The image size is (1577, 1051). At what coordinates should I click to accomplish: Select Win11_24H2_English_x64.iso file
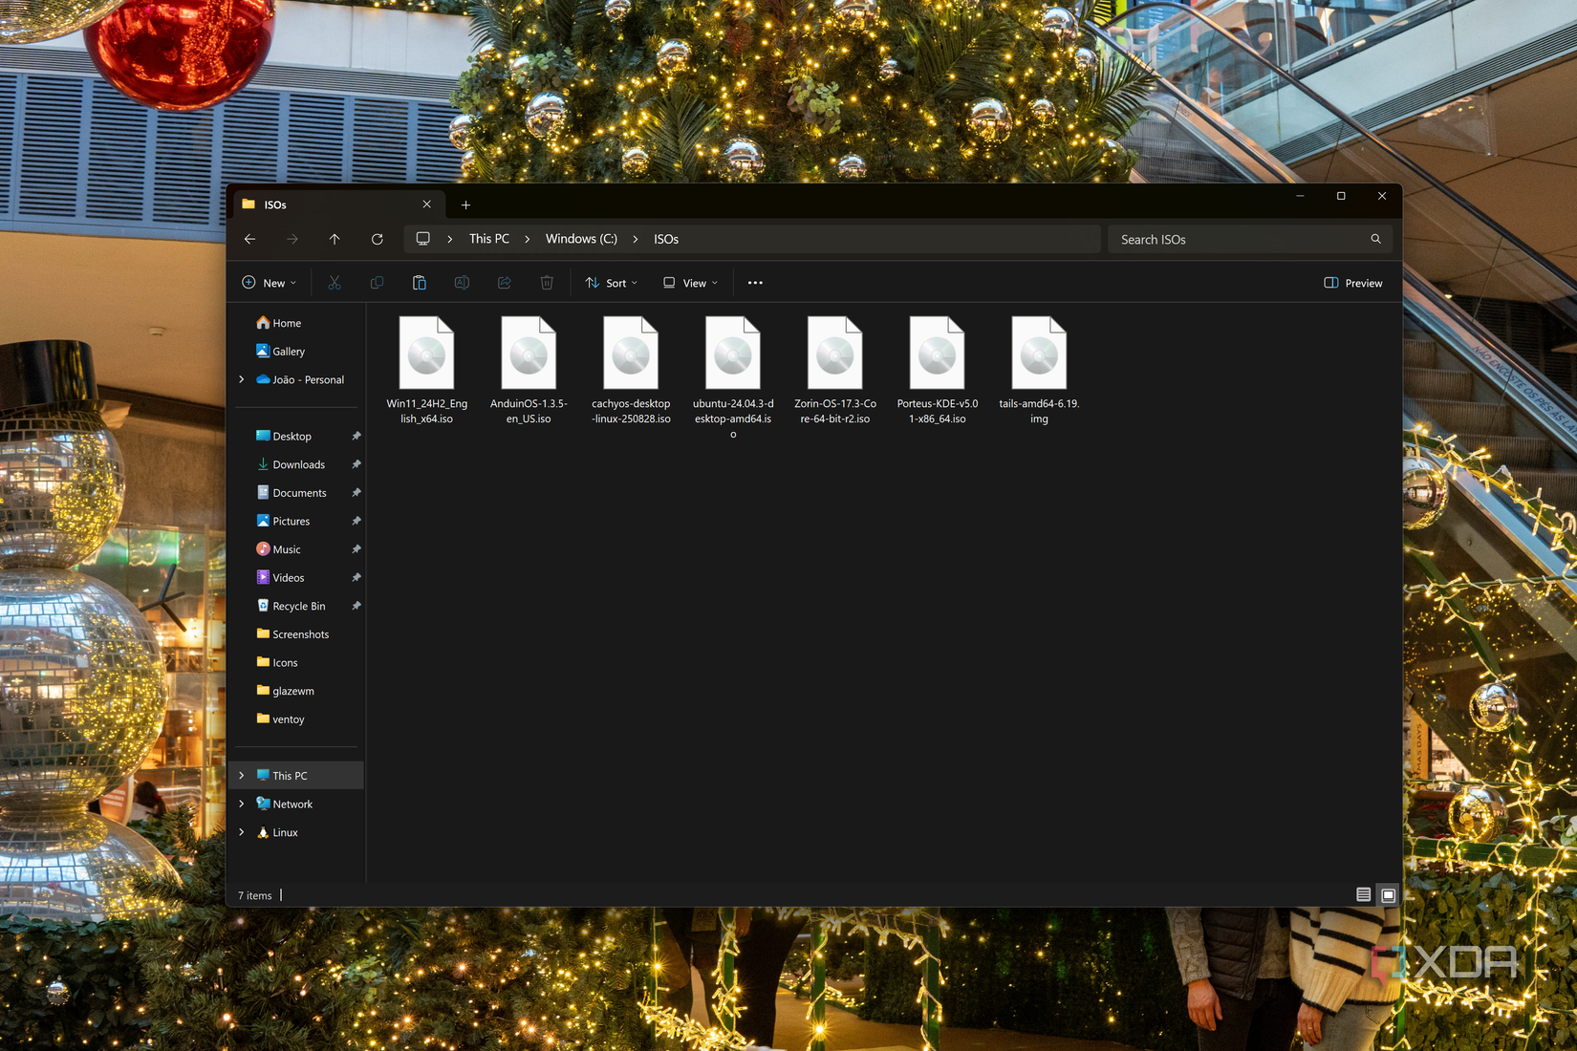[x=426, y=371]
